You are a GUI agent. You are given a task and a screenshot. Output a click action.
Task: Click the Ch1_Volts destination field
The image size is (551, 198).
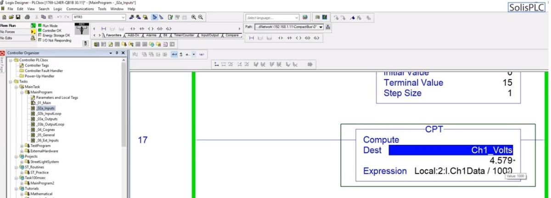pyautogui.click(x=451, y=150)
